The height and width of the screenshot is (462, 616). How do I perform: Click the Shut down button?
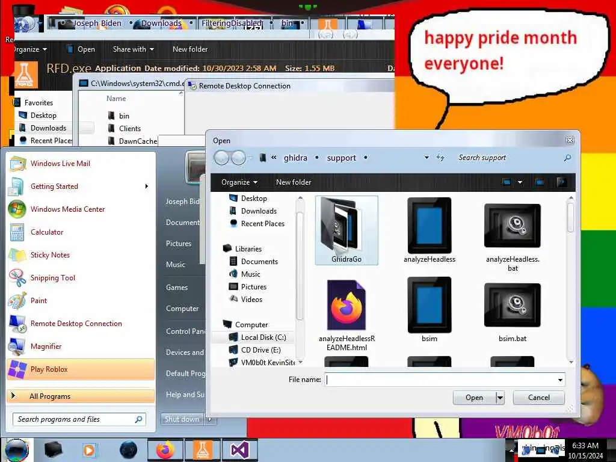[182, 419]
